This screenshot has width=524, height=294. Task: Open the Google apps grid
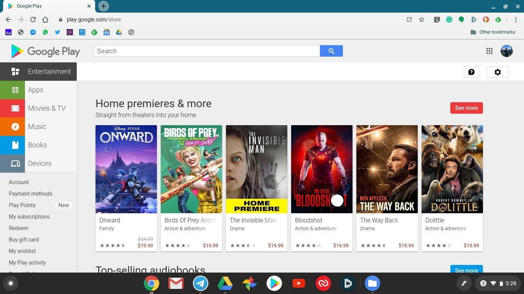tap(489, 51)
